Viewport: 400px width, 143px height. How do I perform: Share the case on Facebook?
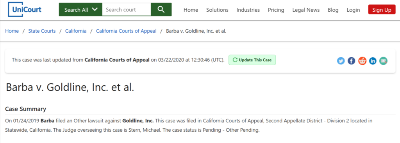tap(351, 61)
